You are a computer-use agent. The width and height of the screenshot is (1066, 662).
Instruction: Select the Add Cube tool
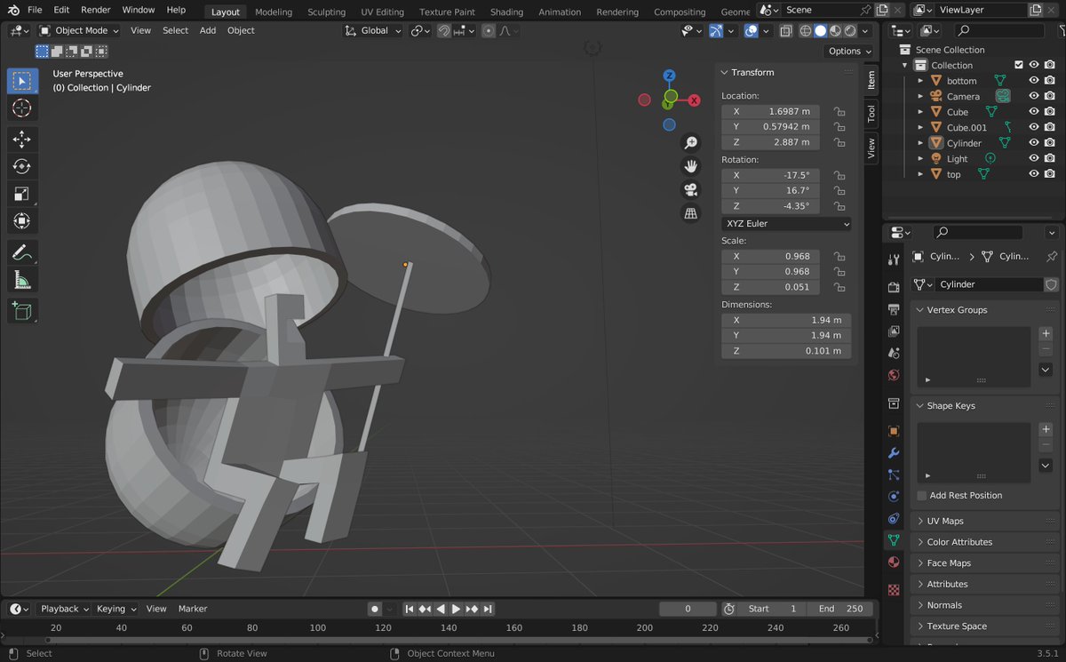pos(22,311)
